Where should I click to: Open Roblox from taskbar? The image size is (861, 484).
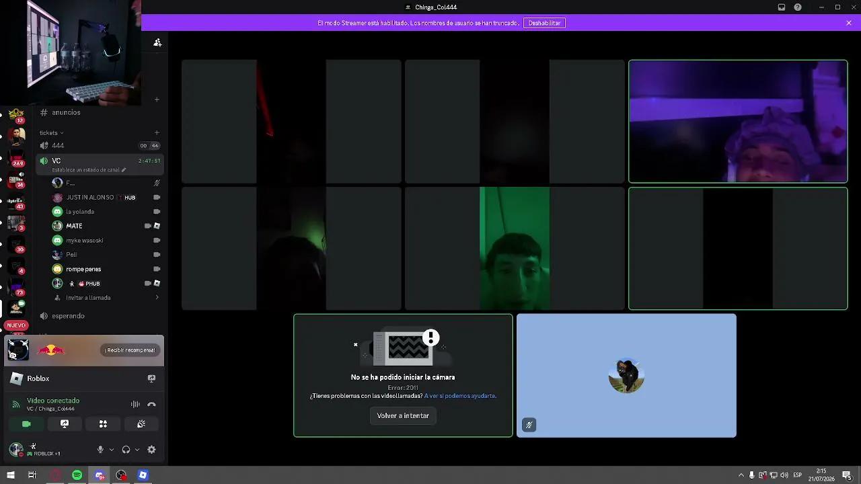(143, 475)
